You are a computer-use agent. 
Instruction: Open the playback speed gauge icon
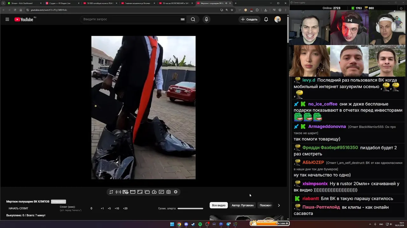[154, 192]
